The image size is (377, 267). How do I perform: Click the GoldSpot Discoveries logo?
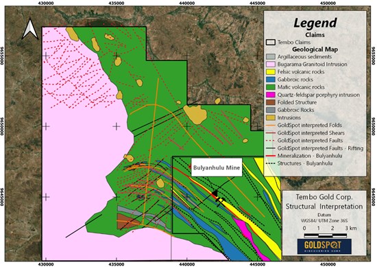[324, 246]
